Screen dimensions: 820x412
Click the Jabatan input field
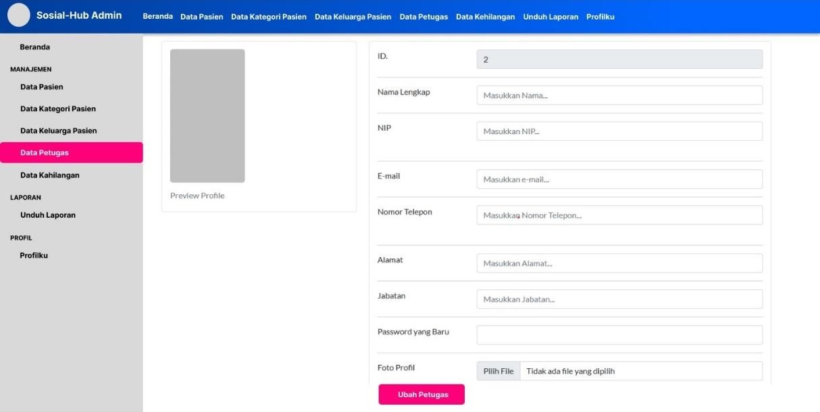[619, 299]
